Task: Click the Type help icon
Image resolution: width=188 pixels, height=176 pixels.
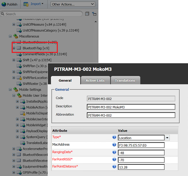Action: point(114,137)
